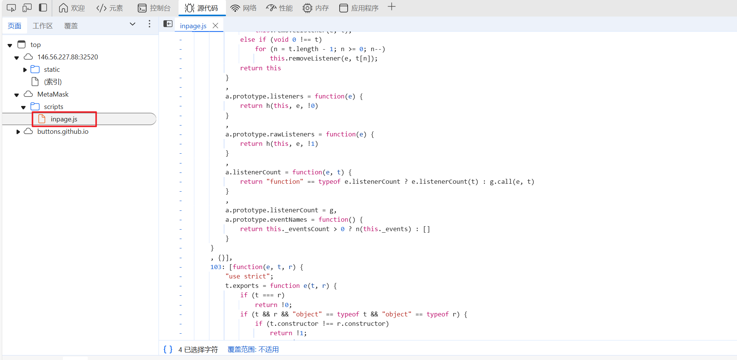Open the 内存 memory tab
This screenshot has height=360, width=737.
pyautogui.click(x=316, y=8)
